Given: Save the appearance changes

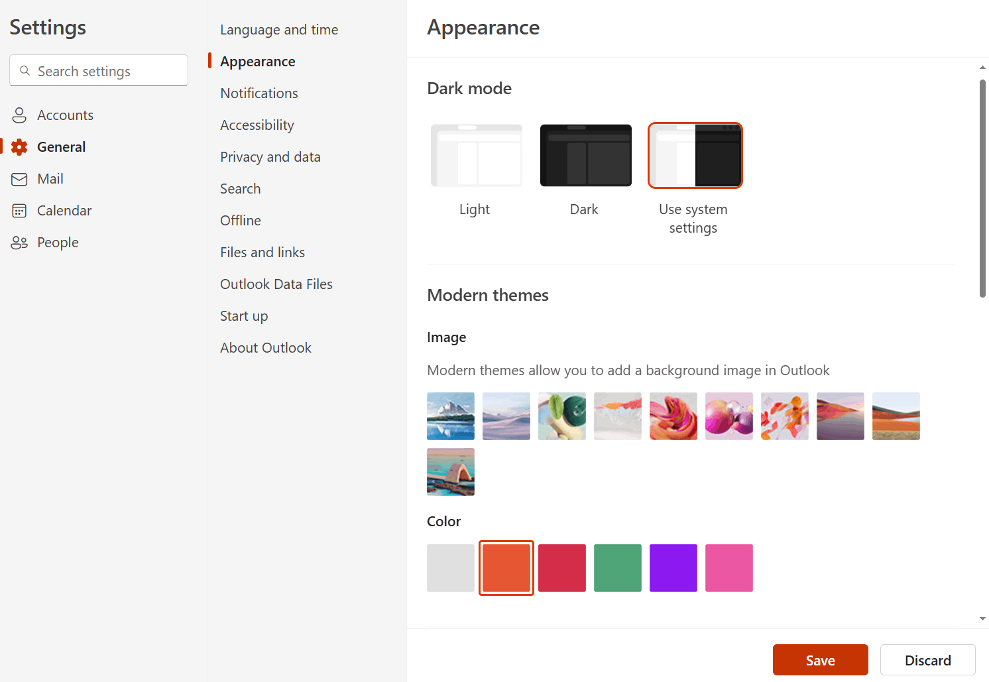Looking at the screenshot, I should coord(820,659).
